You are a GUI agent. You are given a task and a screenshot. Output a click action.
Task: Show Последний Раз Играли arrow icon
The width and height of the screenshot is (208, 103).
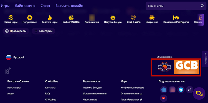pyautogui.click(x=176, y=18)
